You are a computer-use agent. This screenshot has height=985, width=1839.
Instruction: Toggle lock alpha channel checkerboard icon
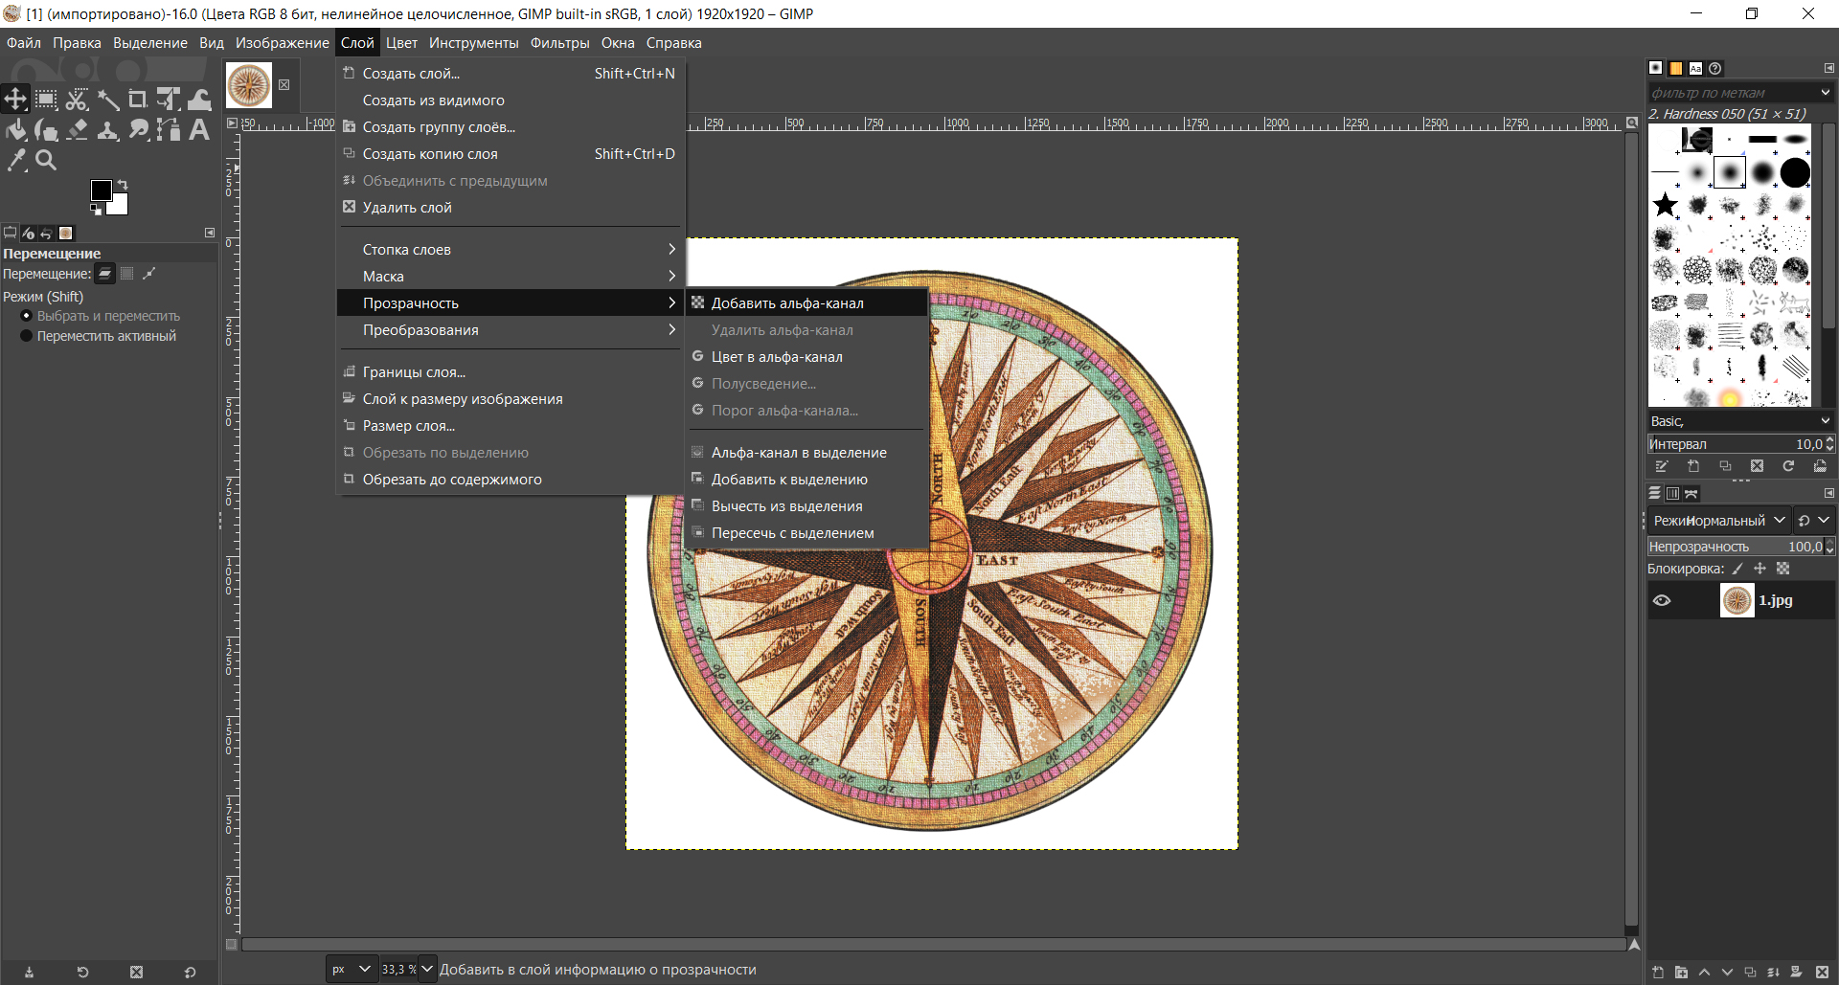pyautogui.click(x=1782, y=569)
